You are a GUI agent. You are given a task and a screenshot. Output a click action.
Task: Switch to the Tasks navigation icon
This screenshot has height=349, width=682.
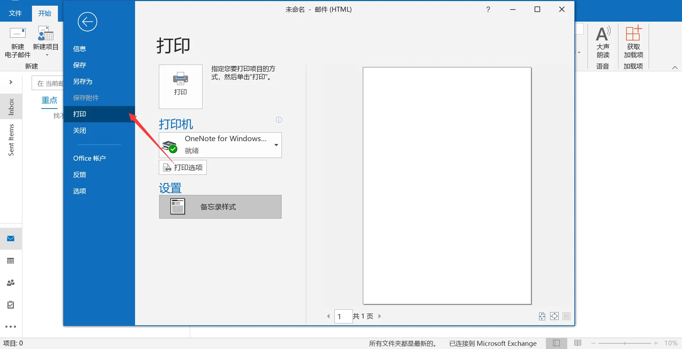pos(11,305)
